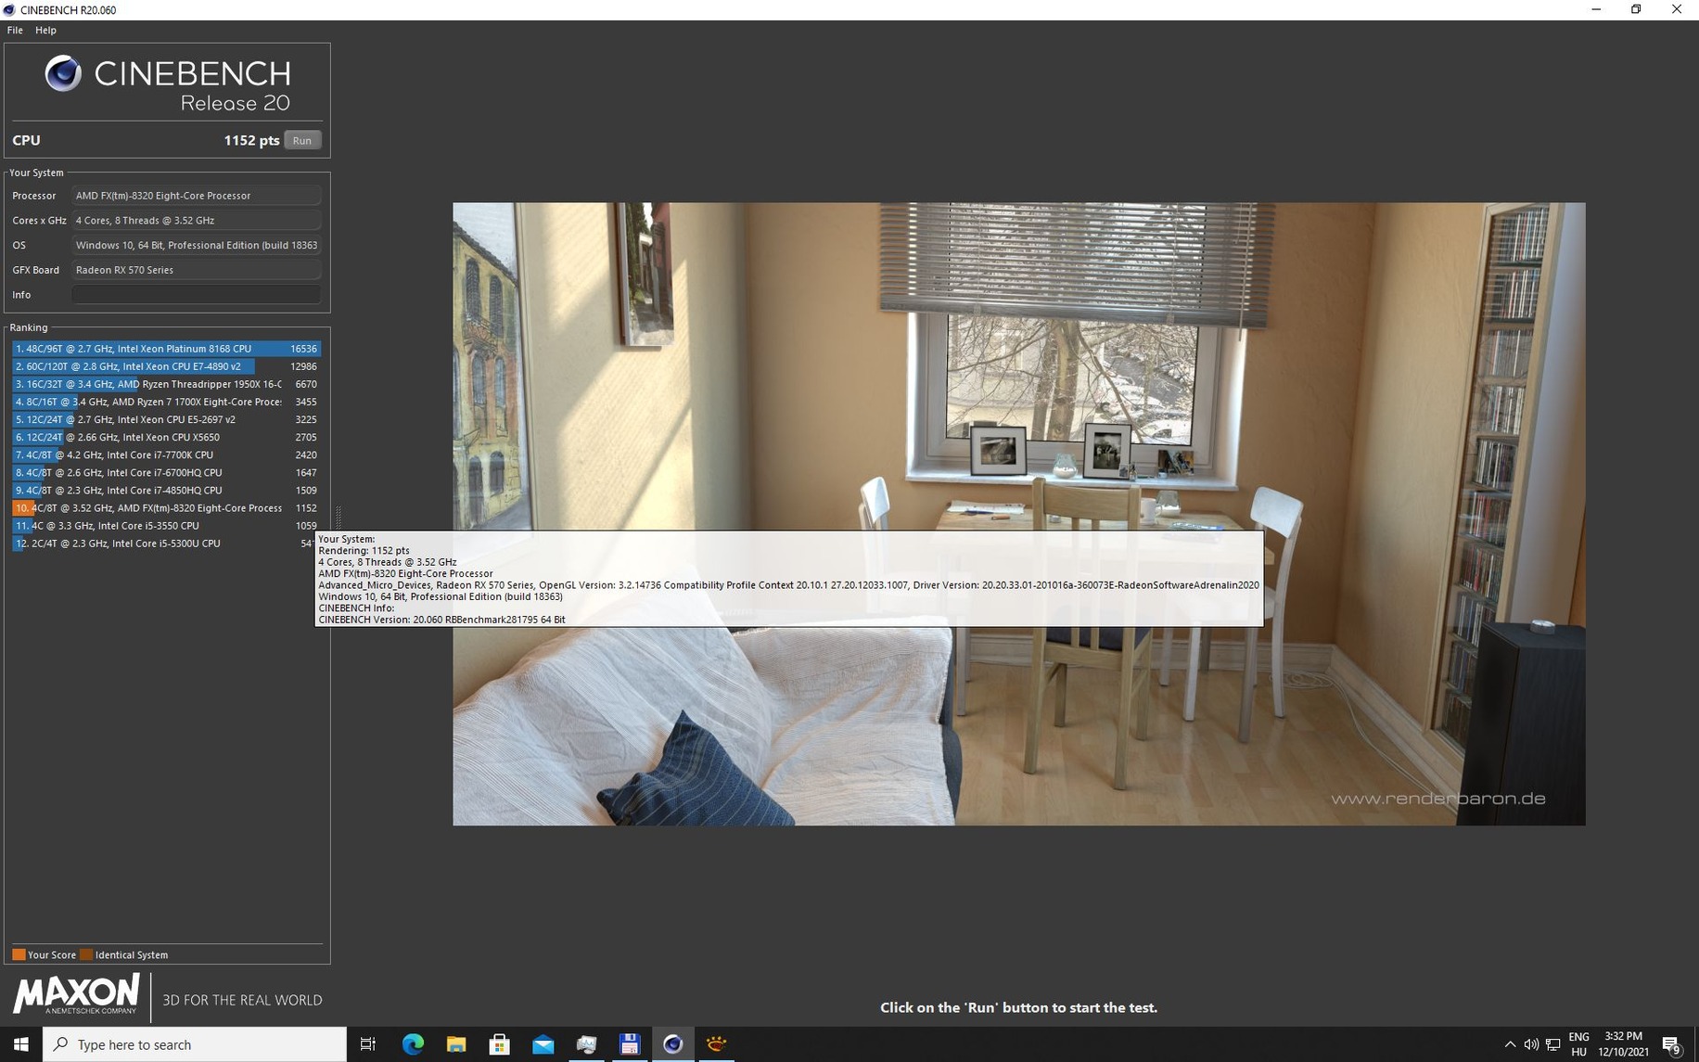The height and width of the screenshot is (1062, 1699).
Task: Start the CPU test with Run button
Action: (302, 140)
